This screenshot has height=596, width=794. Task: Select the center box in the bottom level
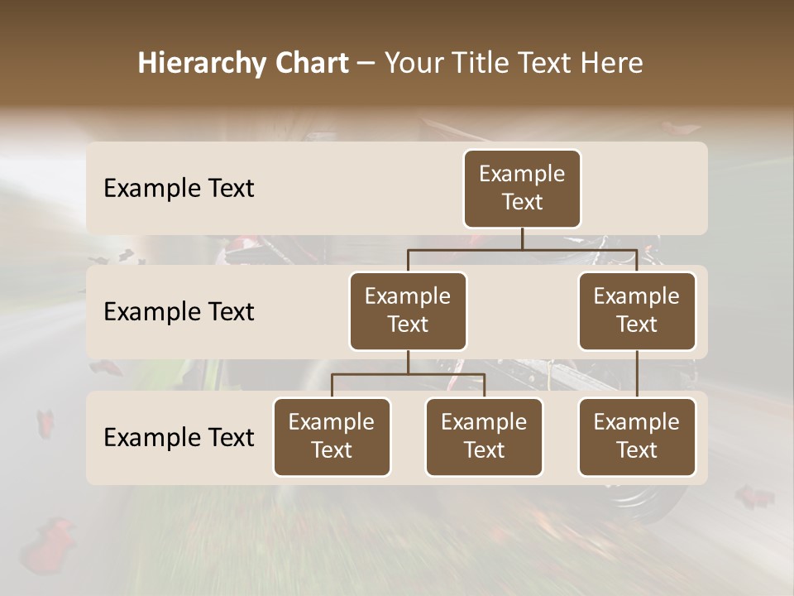(x=484, y=436)
